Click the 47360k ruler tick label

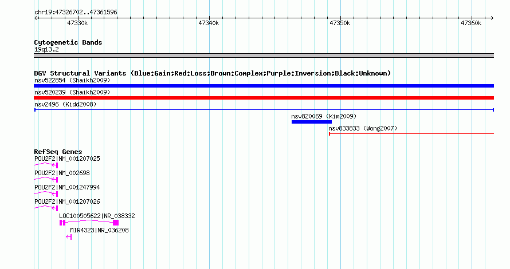coord(471,23)
